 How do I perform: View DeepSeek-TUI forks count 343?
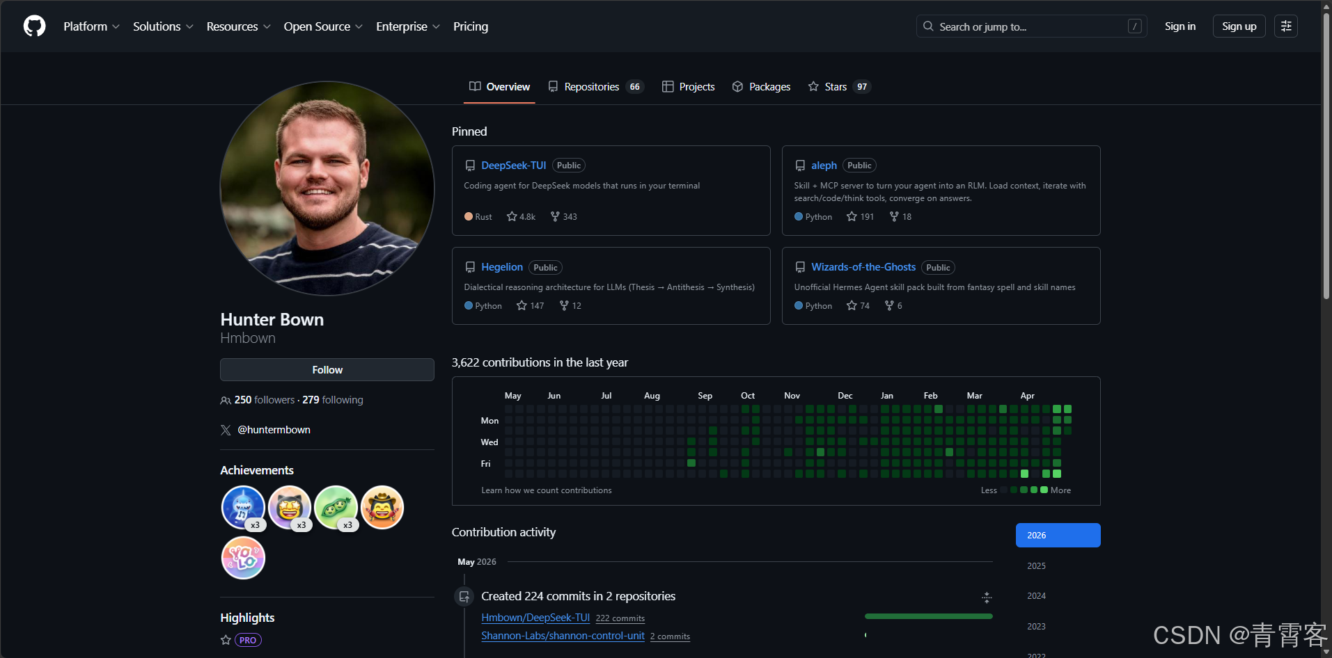pos(563,217)
